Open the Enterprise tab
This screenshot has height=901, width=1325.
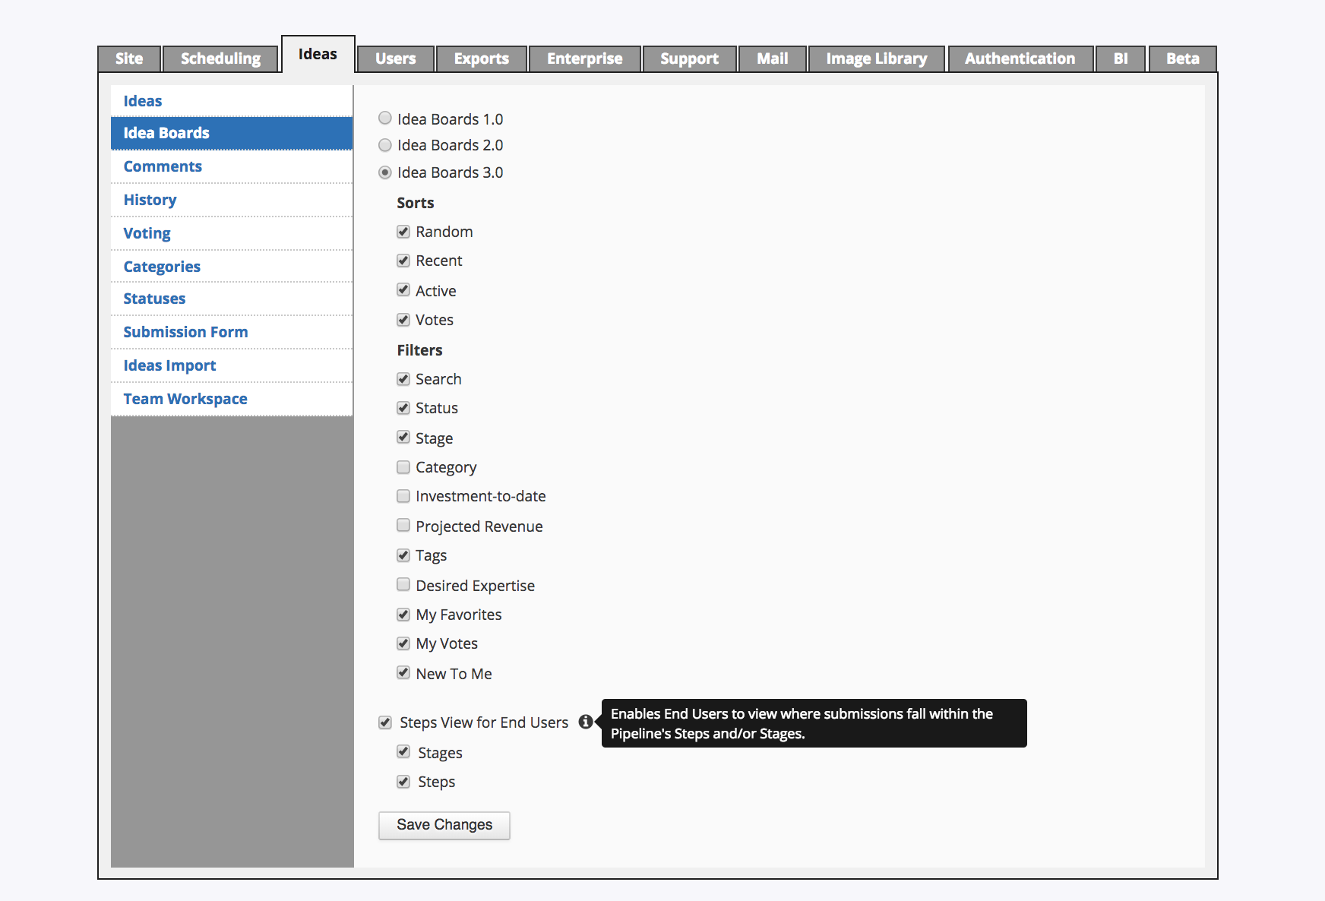(x=584, y=58)
